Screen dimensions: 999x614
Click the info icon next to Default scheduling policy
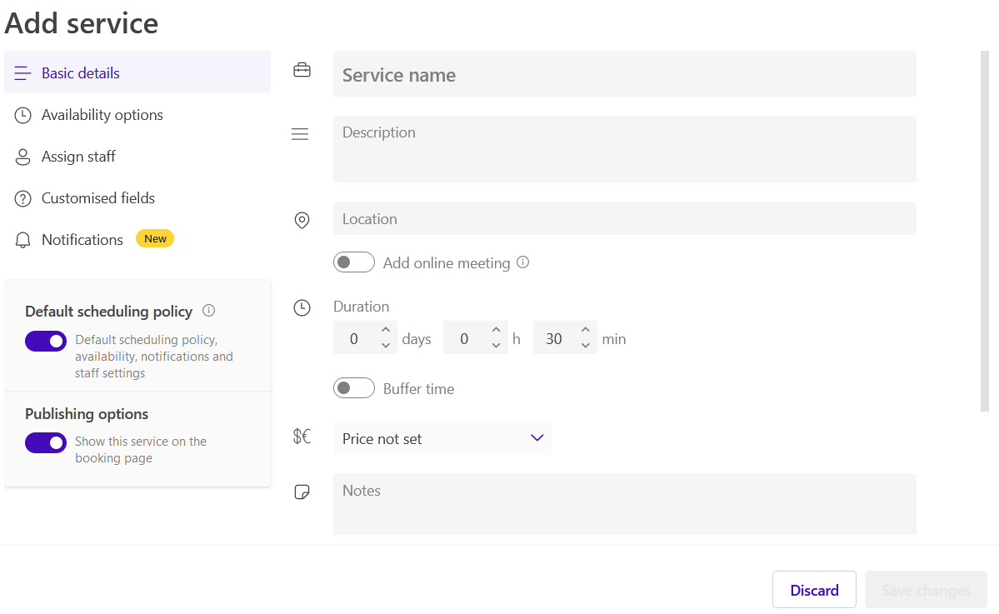209,311
